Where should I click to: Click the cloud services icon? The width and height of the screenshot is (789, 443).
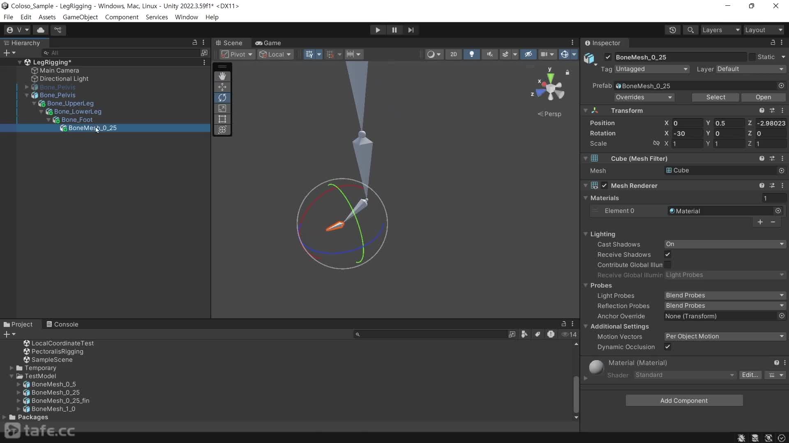[41, 30]
